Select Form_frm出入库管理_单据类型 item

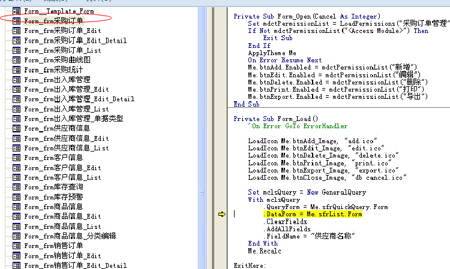[73, 119]
